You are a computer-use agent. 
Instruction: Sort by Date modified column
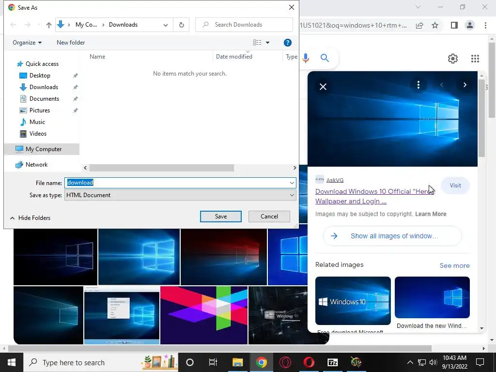[234, 57]
